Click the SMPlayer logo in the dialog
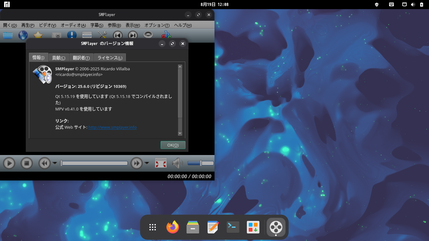429x241 pixels. coord(42,74)
